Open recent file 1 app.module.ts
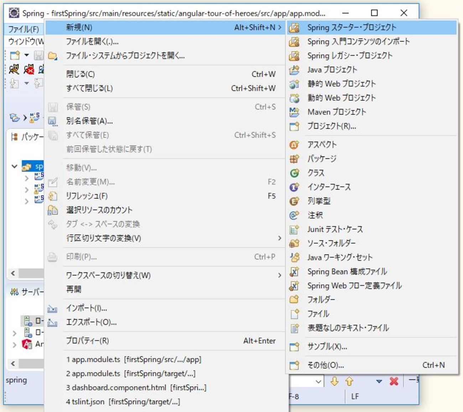 pyautogui.click(x=165, y=359)
